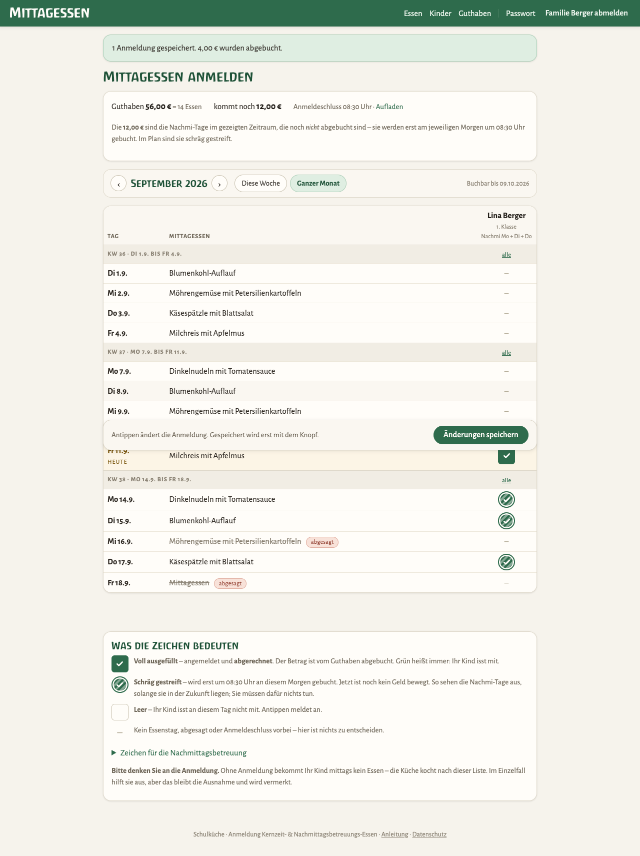Go to the previous month arrow
Viewport: 640px width, 856px height.
[x=118, y=184]
